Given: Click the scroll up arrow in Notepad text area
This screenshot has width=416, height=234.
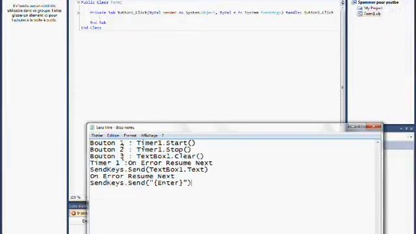Looking at the screenshot, I should (x=378, y=142).
